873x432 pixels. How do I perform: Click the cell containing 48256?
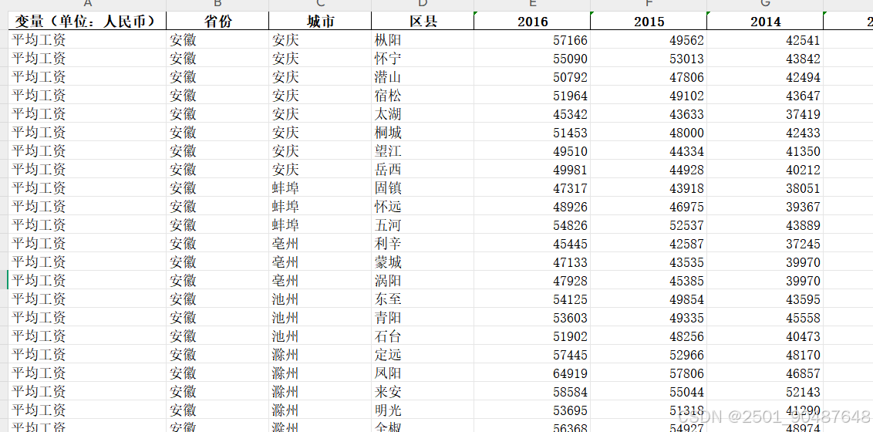(649, 335)
